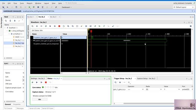
Task: Click the red trigger marker in waveform
Action: click(91, 31)
